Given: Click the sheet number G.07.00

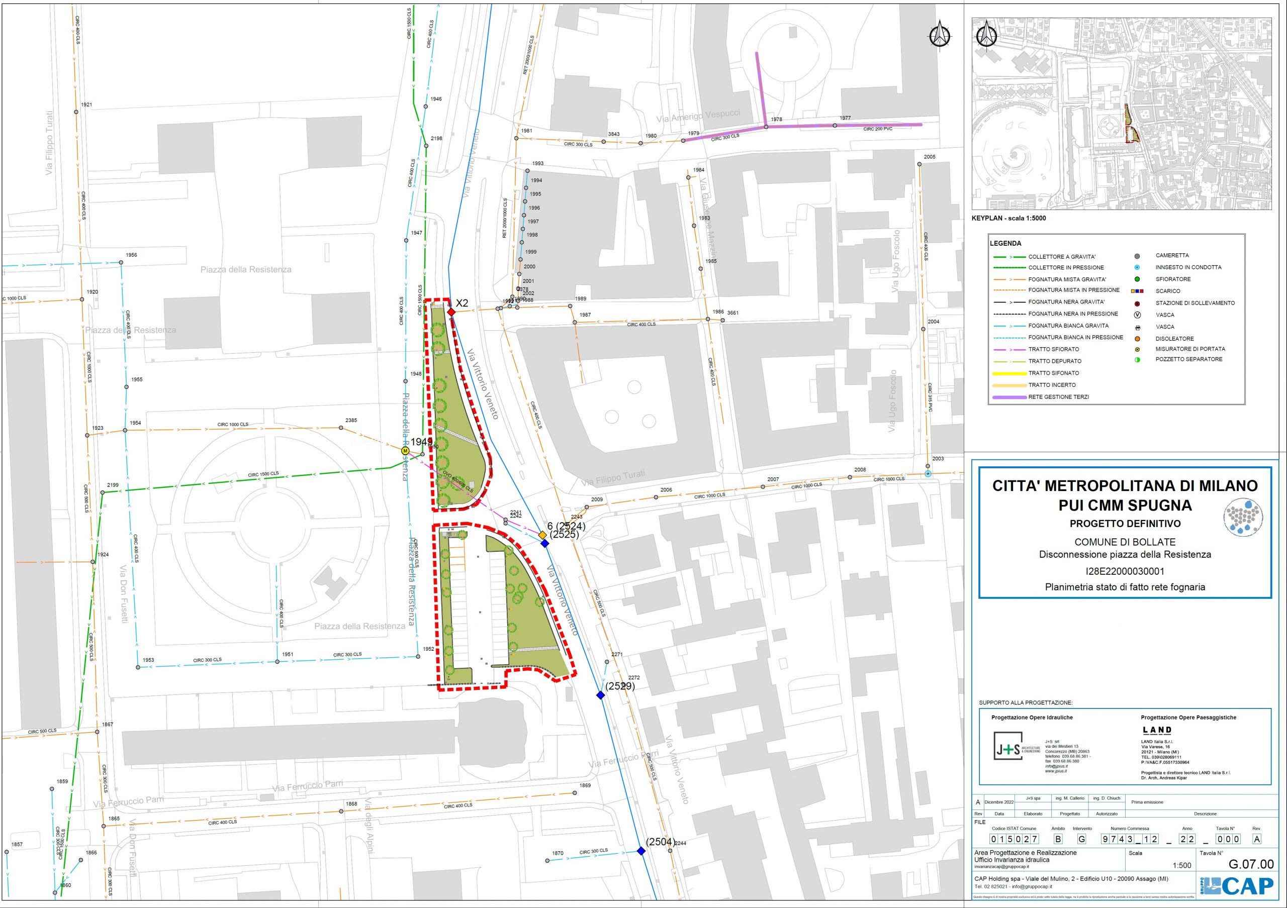Looking at the screenshot, I should 1251,864.
